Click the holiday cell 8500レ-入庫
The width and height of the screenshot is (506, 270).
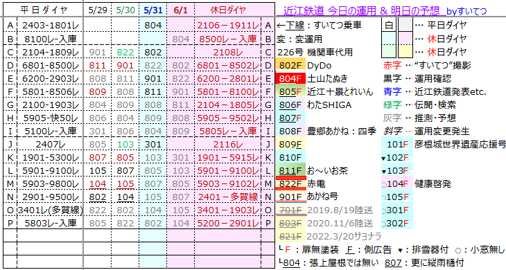click(x=228, y=39)
